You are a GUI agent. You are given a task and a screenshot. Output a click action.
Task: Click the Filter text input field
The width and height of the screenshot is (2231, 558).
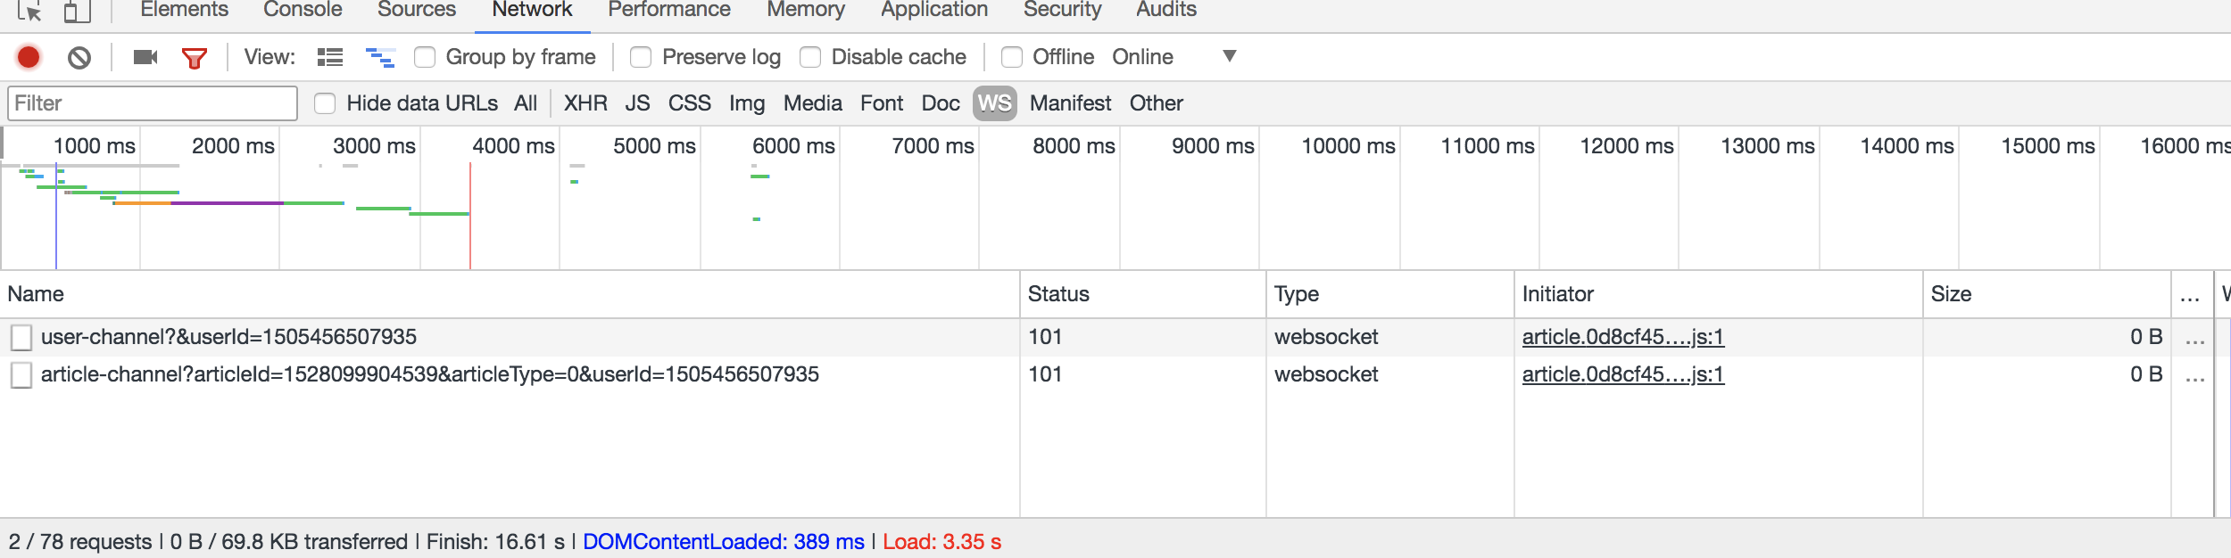153,103
